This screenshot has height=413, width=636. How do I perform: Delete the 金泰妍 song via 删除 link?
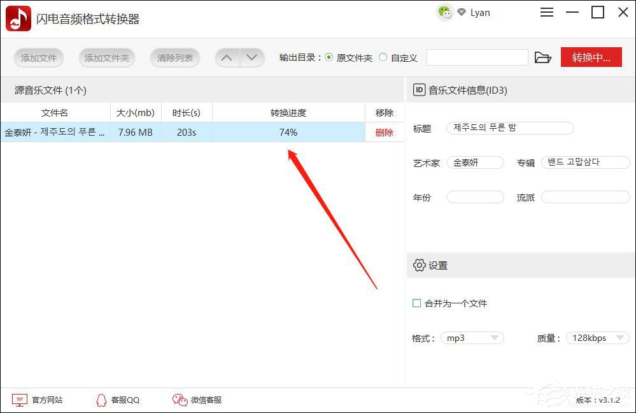pyautogui.click(x=384, y=133)
